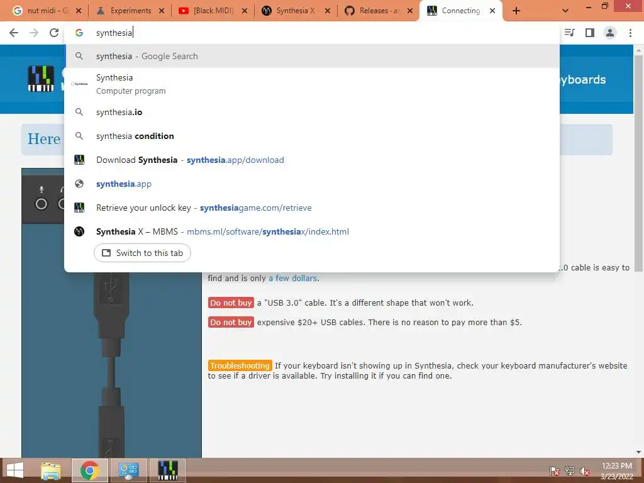
Task: Click the Chrome taskbar icon
Action: coord(90,470)
